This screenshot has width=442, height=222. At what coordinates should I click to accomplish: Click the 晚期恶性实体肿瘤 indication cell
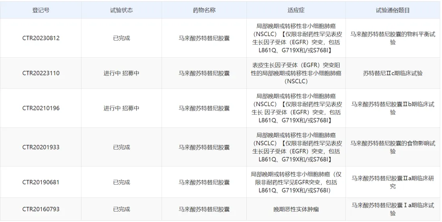[296, 209]
